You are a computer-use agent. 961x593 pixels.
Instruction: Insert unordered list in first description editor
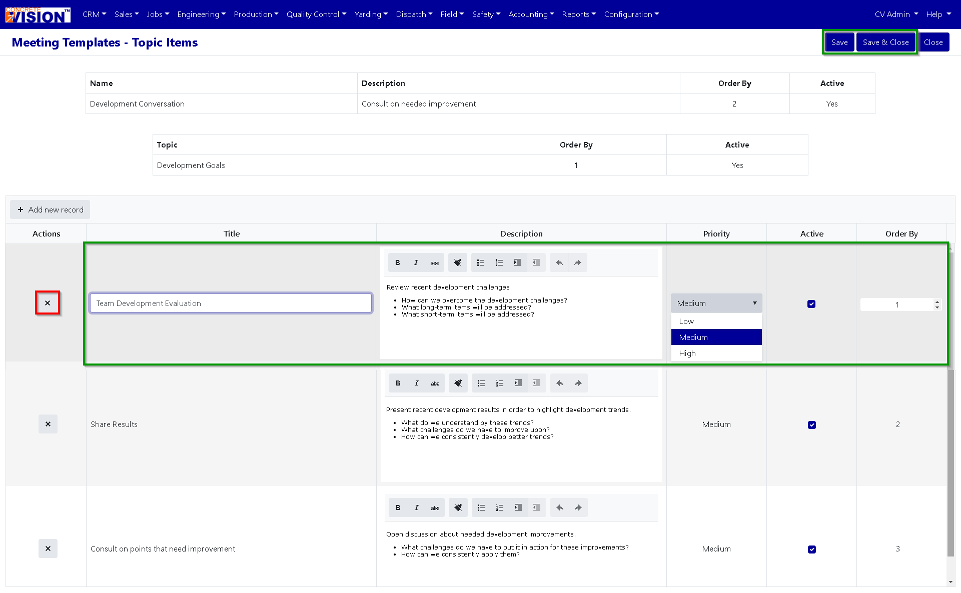(x=480, y=262)
